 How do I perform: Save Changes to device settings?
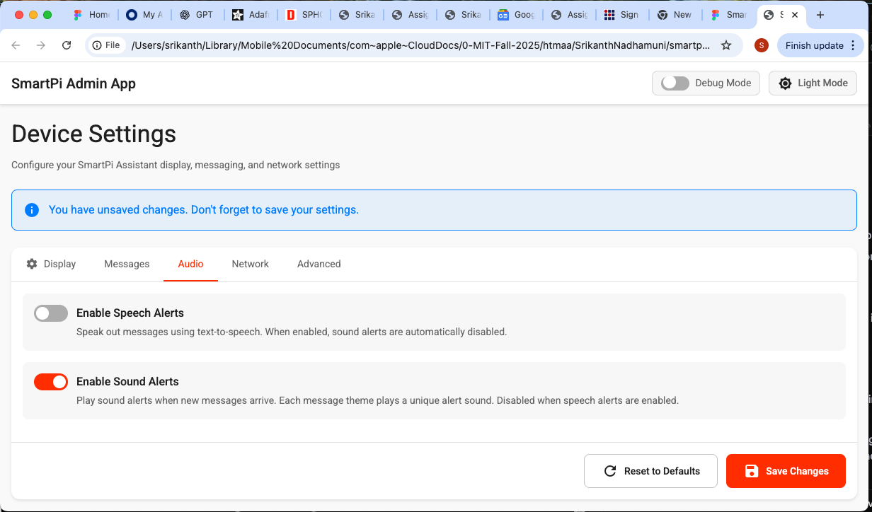pyautogui.click(x=786, y=470)
